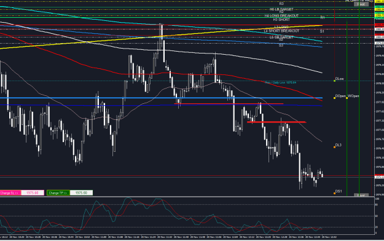Click the S1 pivot label

coord(322,31)
